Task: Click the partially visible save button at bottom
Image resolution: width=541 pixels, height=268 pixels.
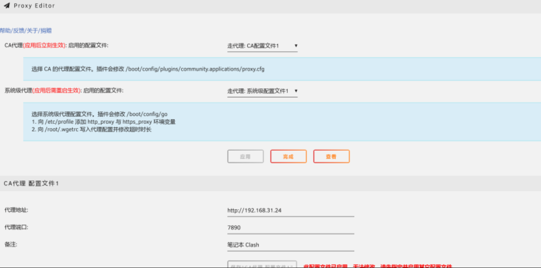Action: 262,265
